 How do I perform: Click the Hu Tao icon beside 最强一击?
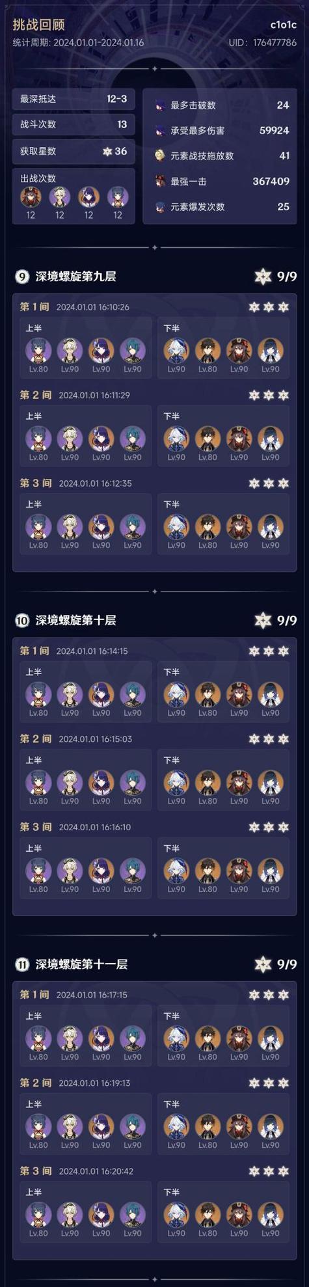(159, 182)
